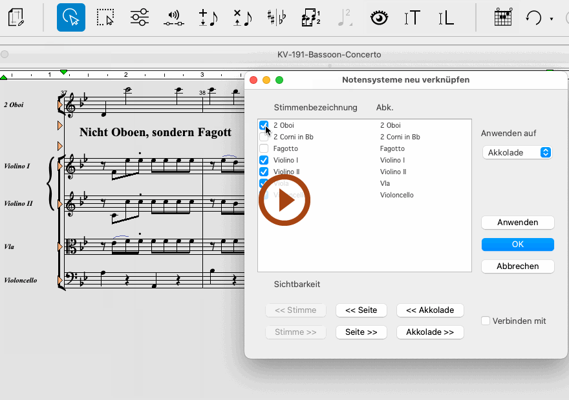Open the 'Anwenden auf' Akkolade dropdown
569x400 pixels.
tap(517, 152)
